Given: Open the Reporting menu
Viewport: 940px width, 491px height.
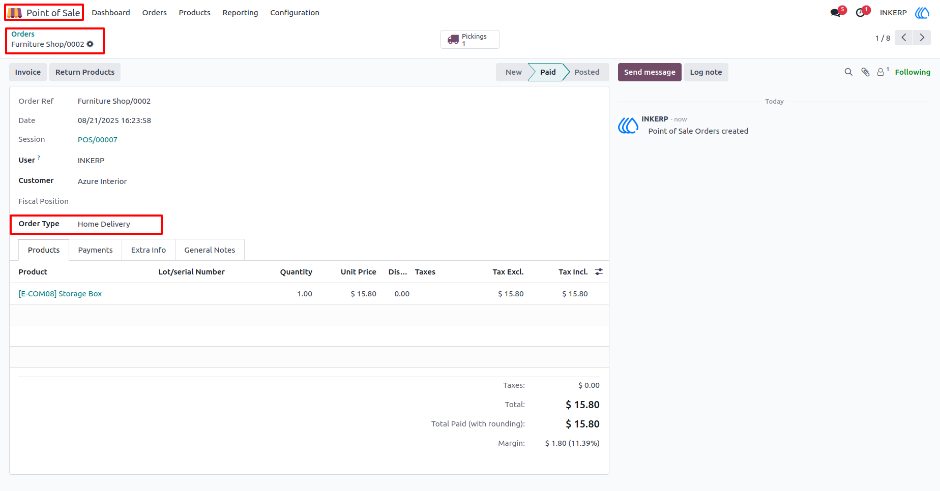Looking at the screenshot, I should (x=240, y=13).
